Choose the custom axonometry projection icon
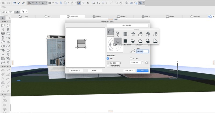Image resolution: width=215 pixels, height=113 pixels. (118, 34)
